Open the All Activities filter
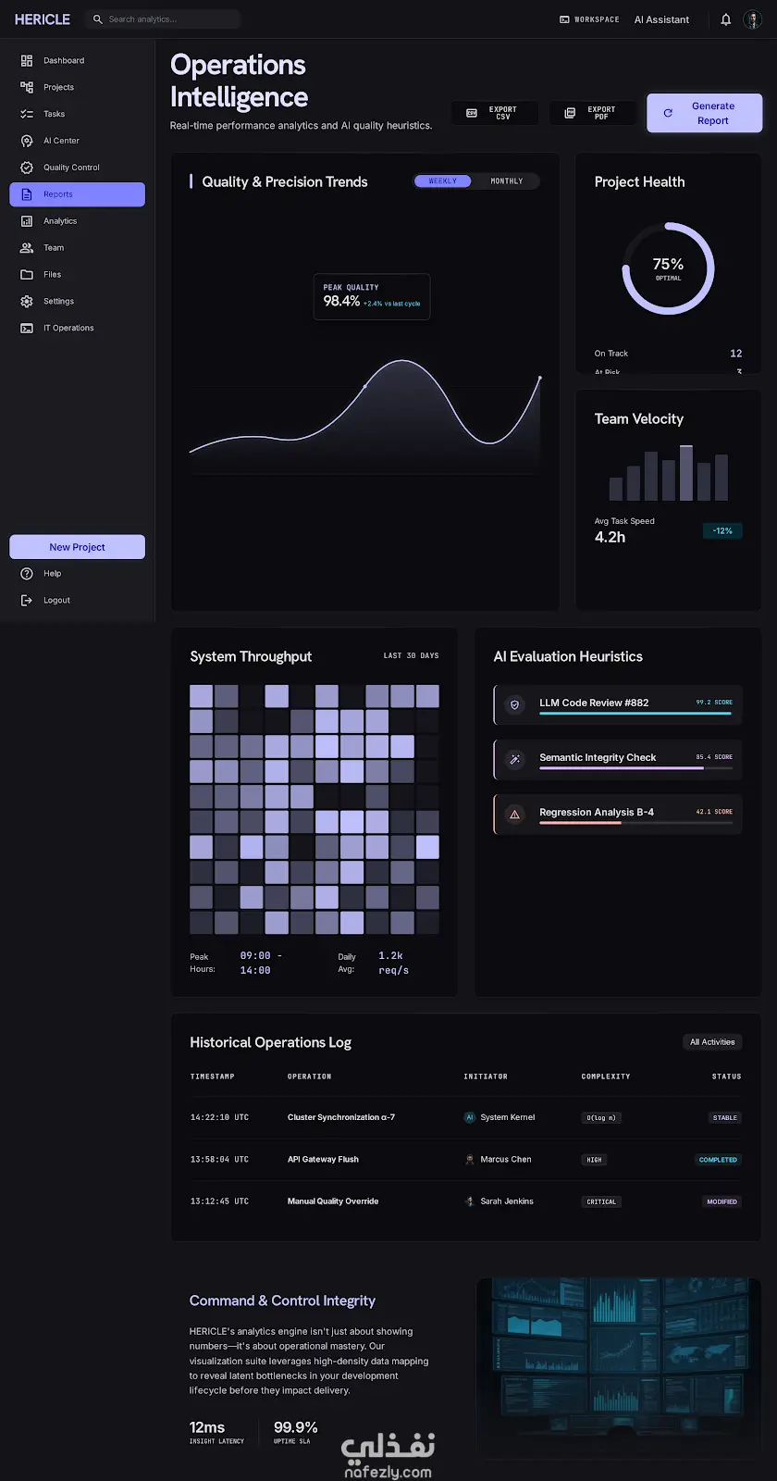Image resolution: width=777 pixels, height=1481 pixels. (712, 1042)
